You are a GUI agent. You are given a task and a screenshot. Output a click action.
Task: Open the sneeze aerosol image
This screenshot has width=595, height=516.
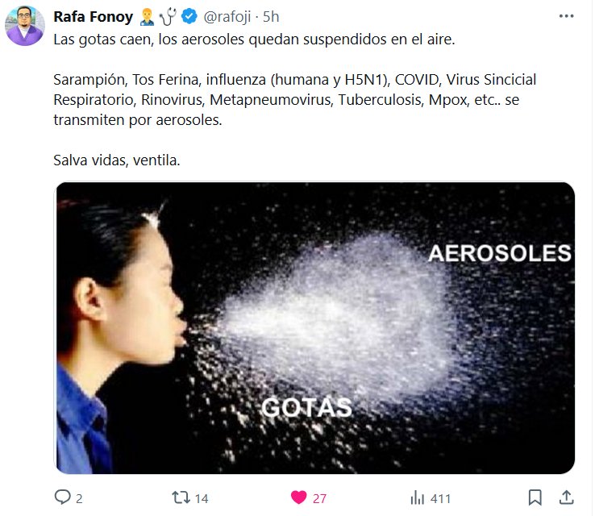(315, 328)
